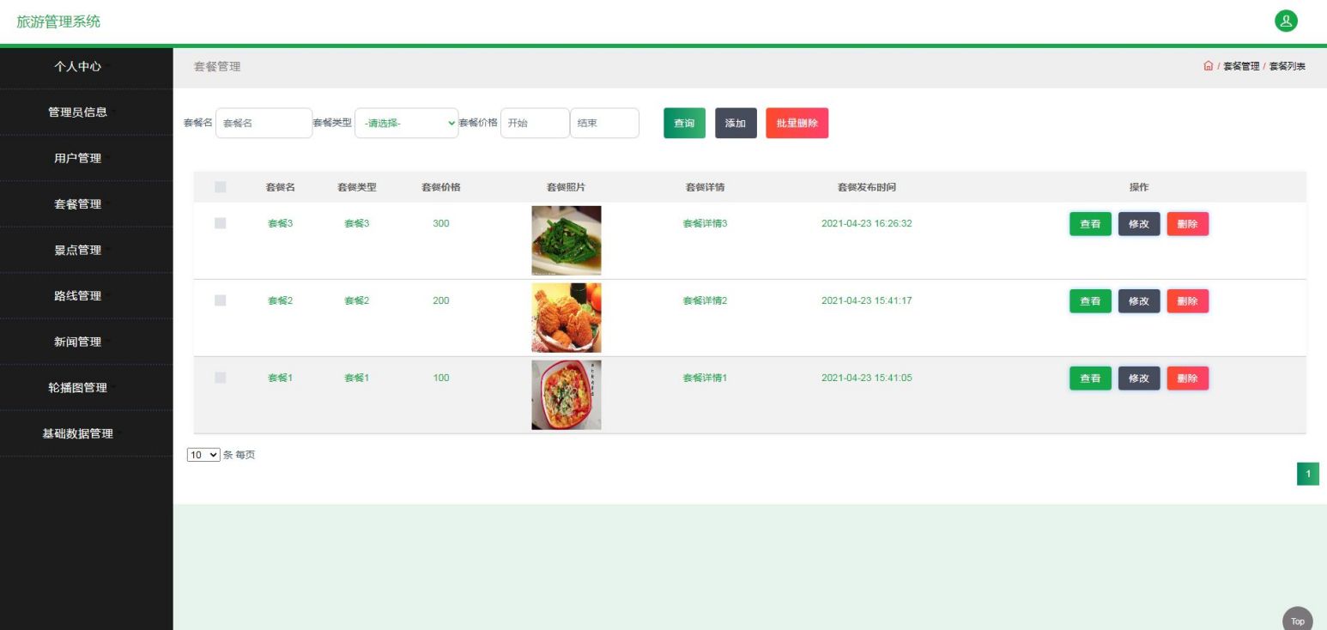The image size is (1327, 630).
Task: Click the 套餐详情3 cell
Action: tap(705, 223)
